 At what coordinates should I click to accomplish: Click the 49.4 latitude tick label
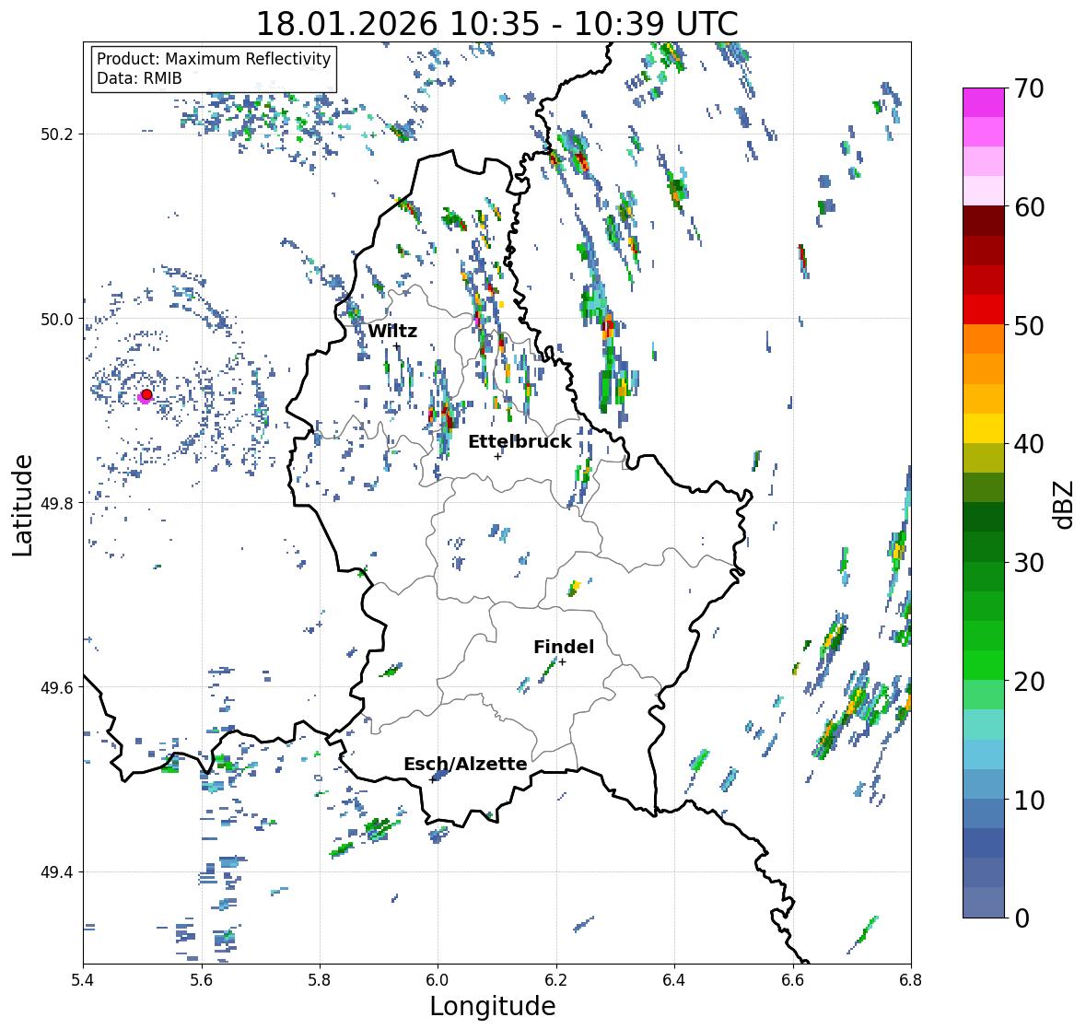(57, 872)
